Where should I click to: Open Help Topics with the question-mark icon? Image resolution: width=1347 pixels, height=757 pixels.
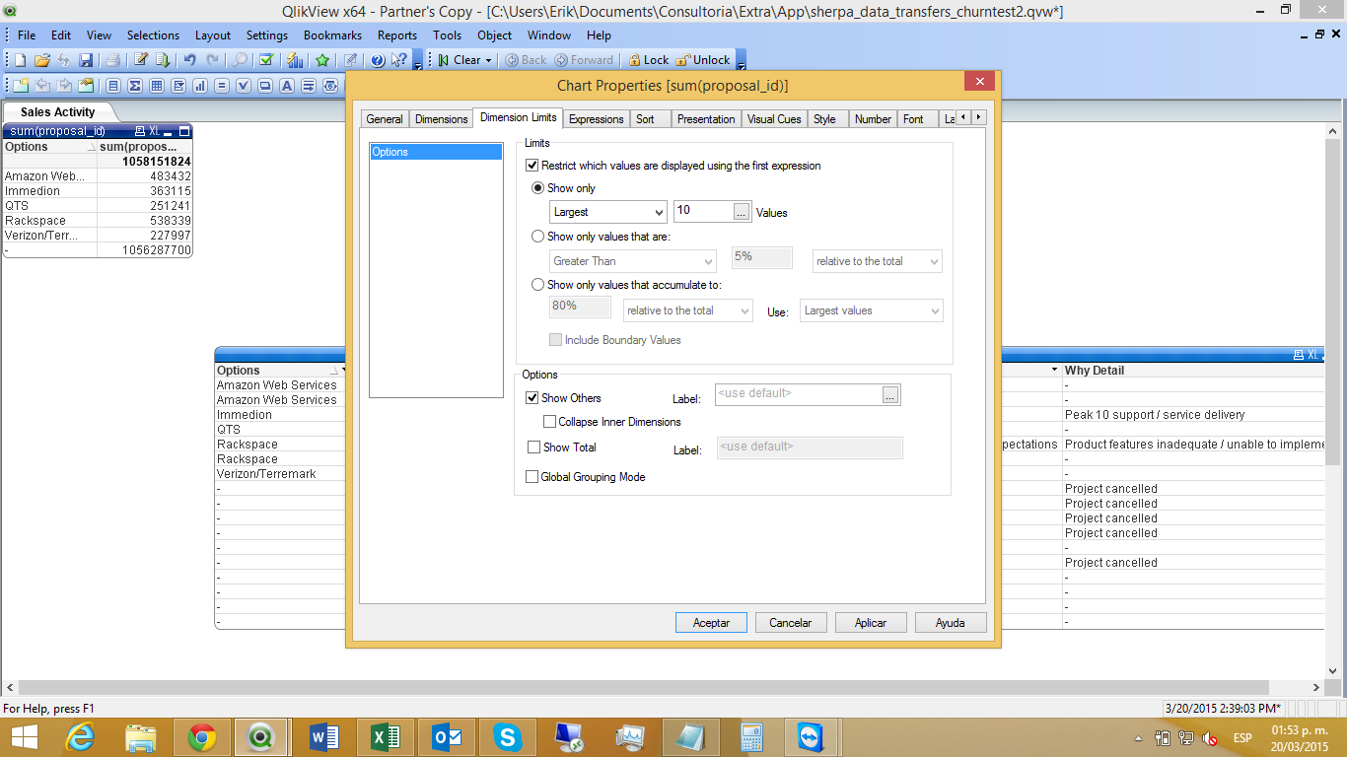pyautogui.click(x=378, y=60)
